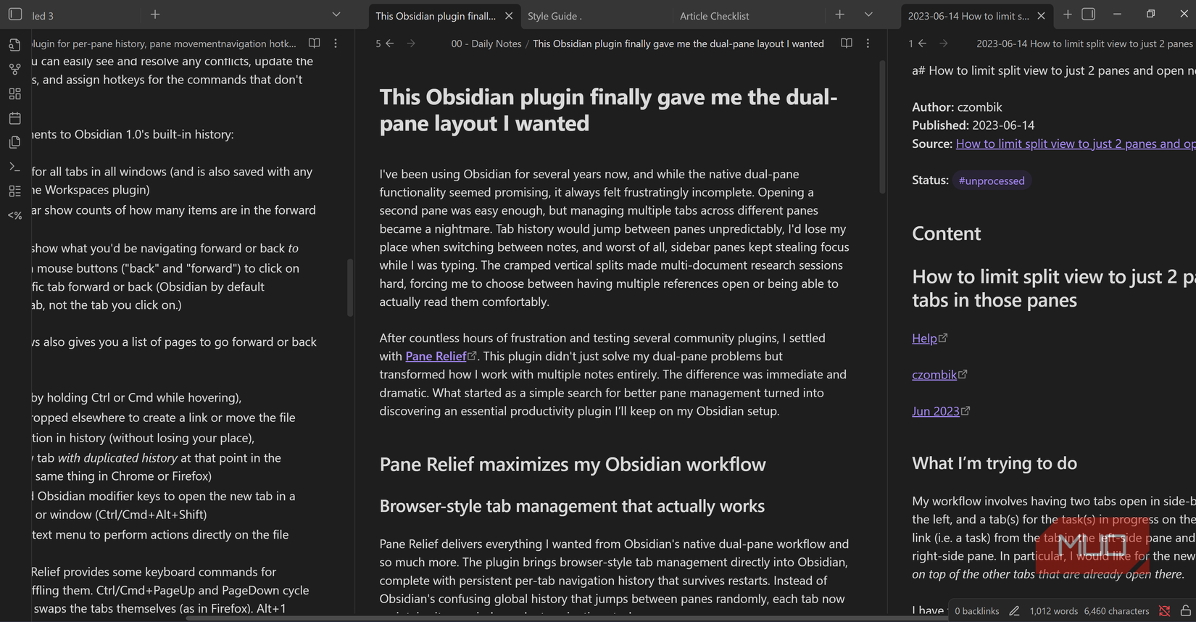This screenshot has height=622, width=1196.
Task: Switch to the Article Checklist tab
Action: coord(714,16)
